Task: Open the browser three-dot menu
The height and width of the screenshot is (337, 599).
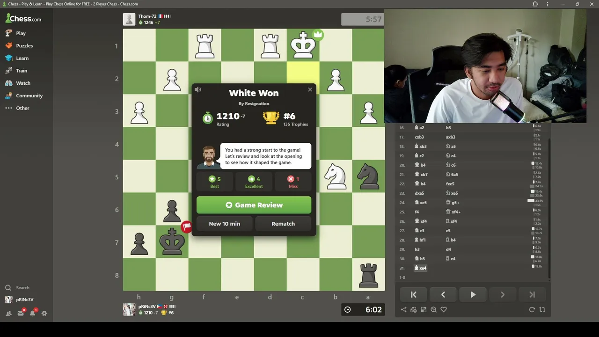Action: tap(548, 4)
